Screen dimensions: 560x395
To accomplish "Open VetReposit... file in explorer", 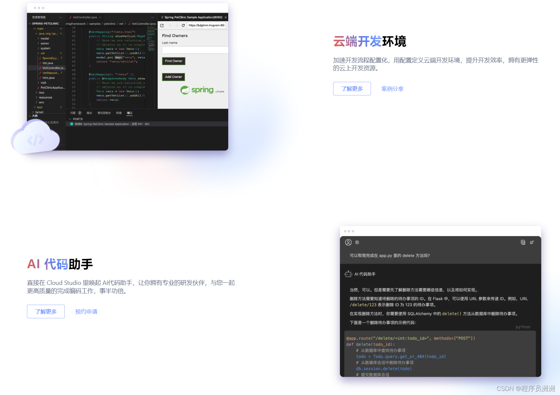I will [x=50, y=73].
